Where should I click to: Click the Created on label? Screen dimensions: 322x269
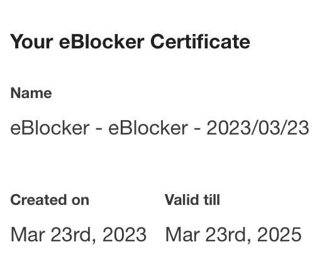pyautogui.click(x=50, y=200)
